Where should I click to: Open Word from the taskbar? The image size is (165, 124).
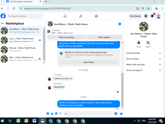(34, 121)
